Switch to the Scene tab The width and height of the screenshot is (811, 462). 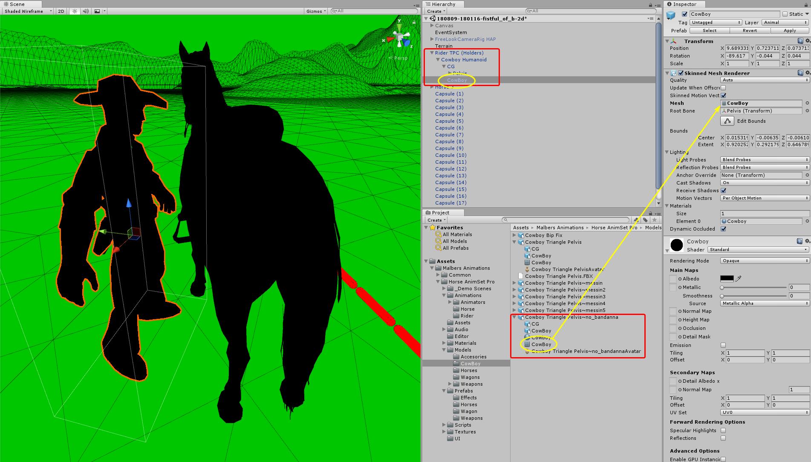[15, 4]
